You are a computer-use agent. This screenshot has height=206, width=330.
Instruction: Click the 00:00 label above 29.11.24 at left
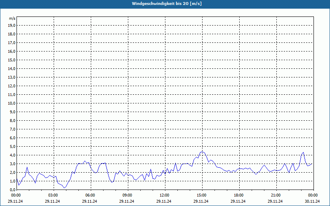(x=16, y=195)
